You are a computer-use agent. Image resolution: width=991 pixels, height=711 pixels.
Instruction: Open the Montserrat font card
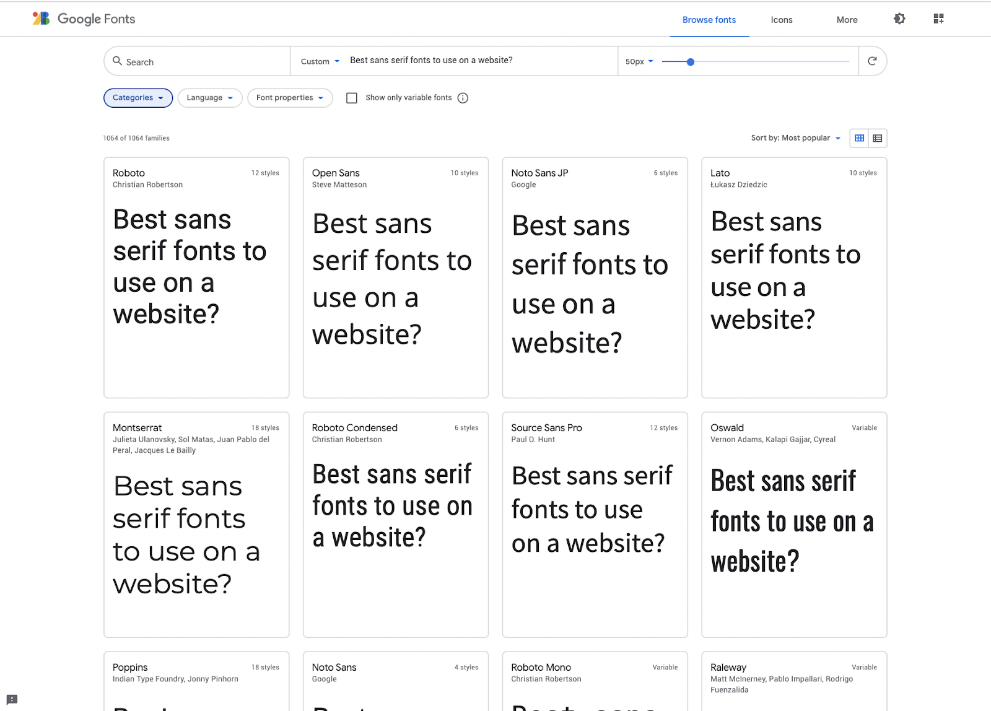point(196,525)
